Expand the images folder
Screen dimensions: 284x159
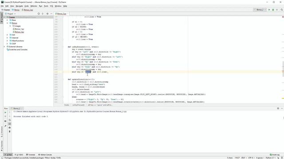coord(10,26)
